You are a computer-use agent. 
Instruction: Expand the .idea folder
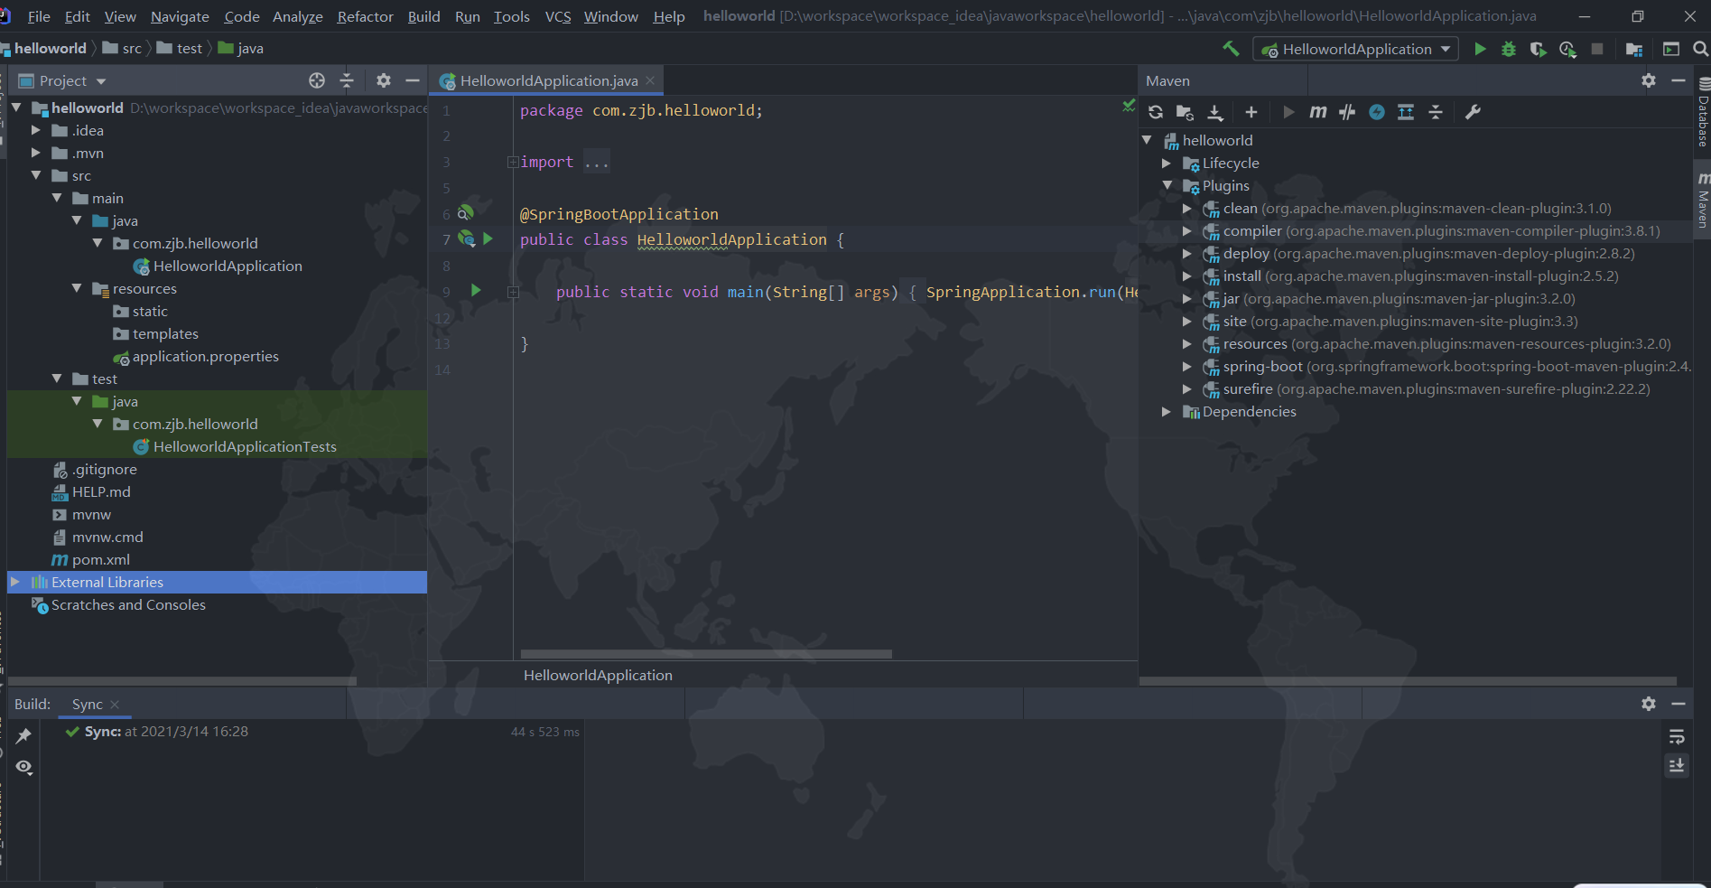(36, 130)
